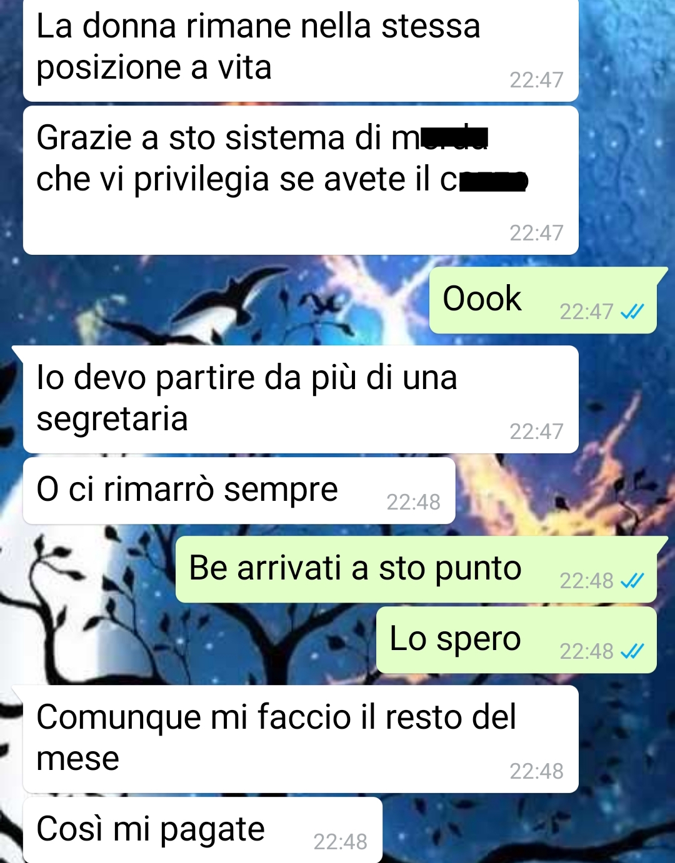
Task: Click the blue read ticks on 'Be arrivati a sto punto'
Action: click(632, 581)
